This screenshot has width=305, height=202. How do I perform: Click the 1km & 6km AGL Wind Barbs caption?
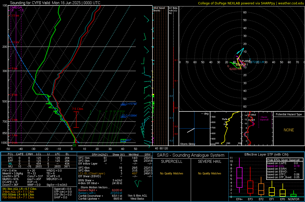pyautogui.click(x=137, y=197)
